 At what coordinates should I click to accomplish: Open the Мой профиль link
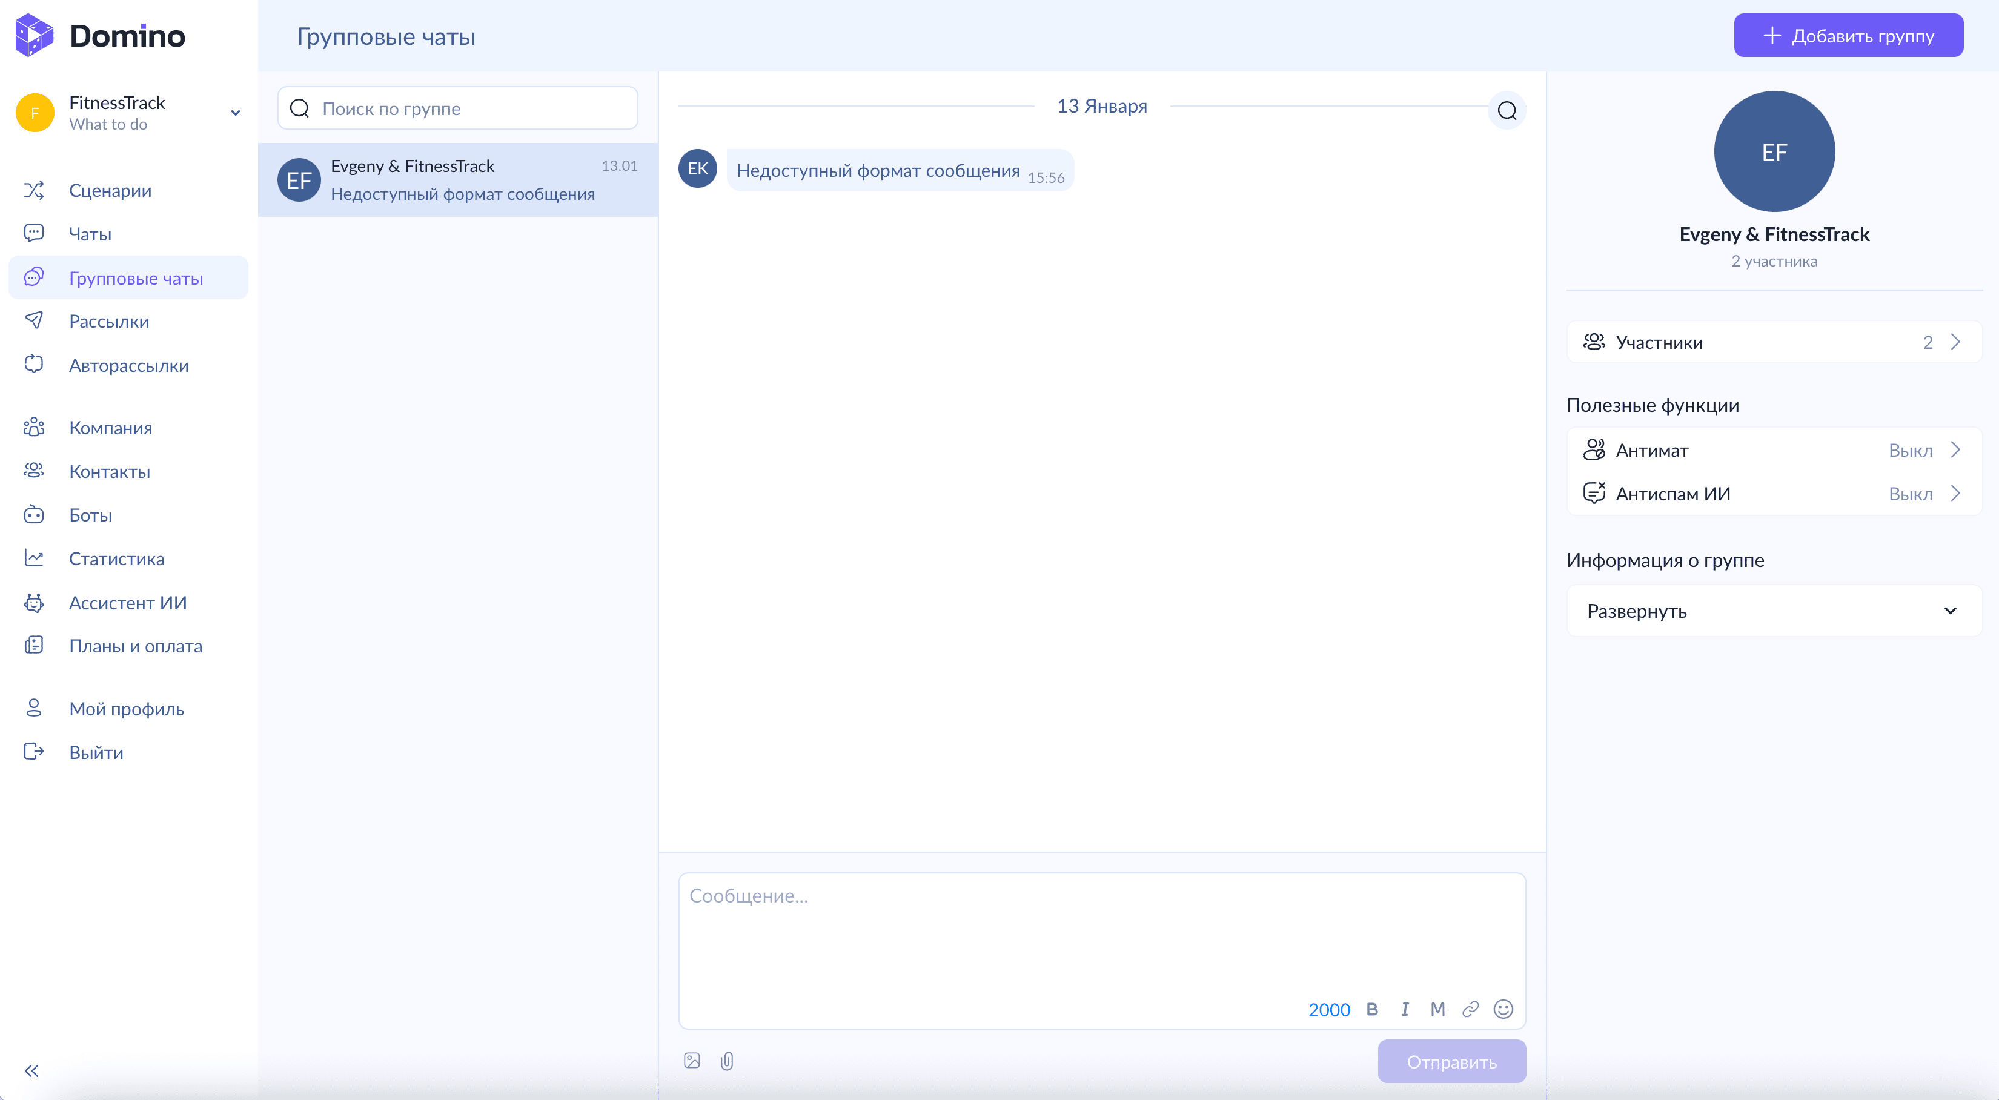[128, 709]
